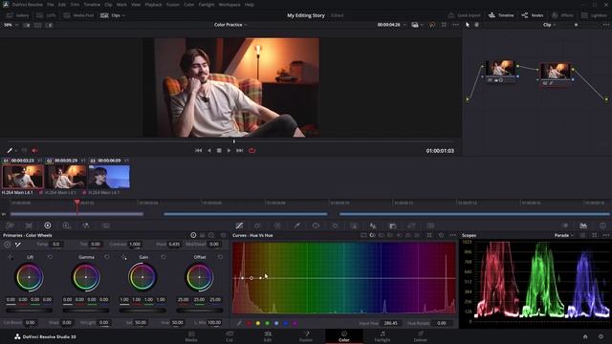The height and width of the screenshot is (344, 612).
Task: Select the yellow hue preset swatch
Action: pyautogui.click(x=258, y=323)
